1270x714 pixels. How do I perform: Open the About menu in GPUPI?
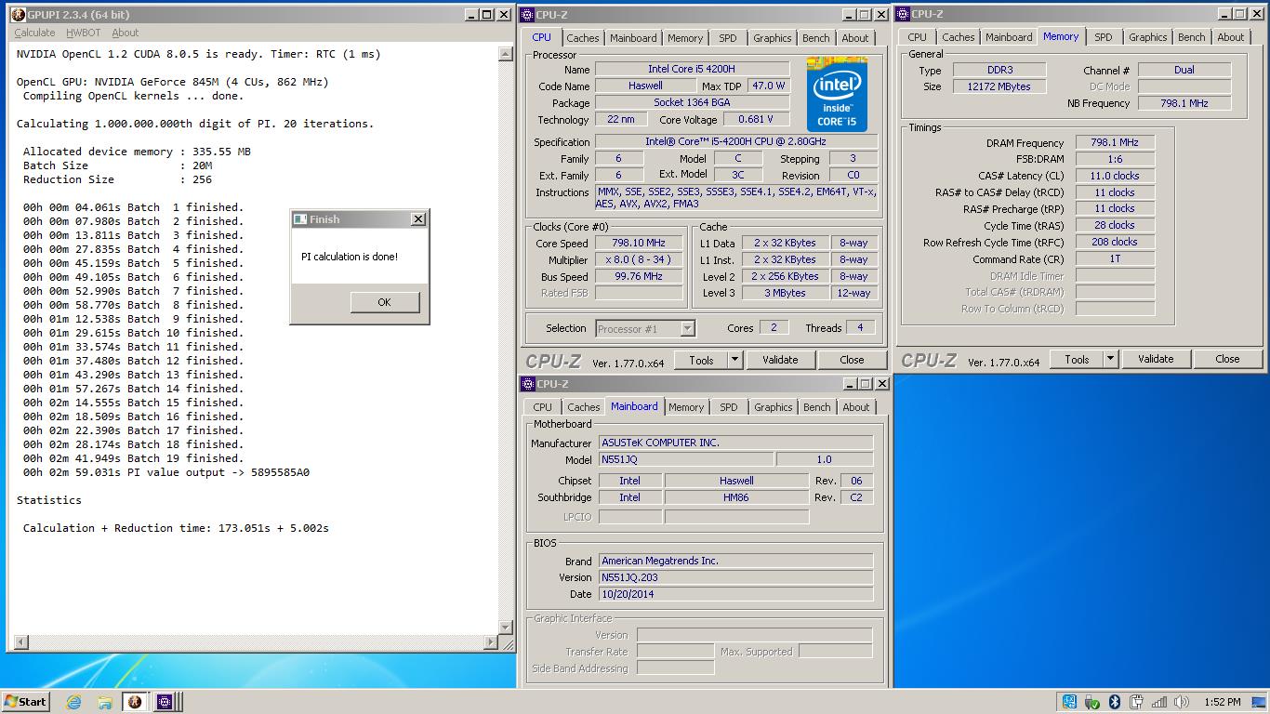(126, 33)
